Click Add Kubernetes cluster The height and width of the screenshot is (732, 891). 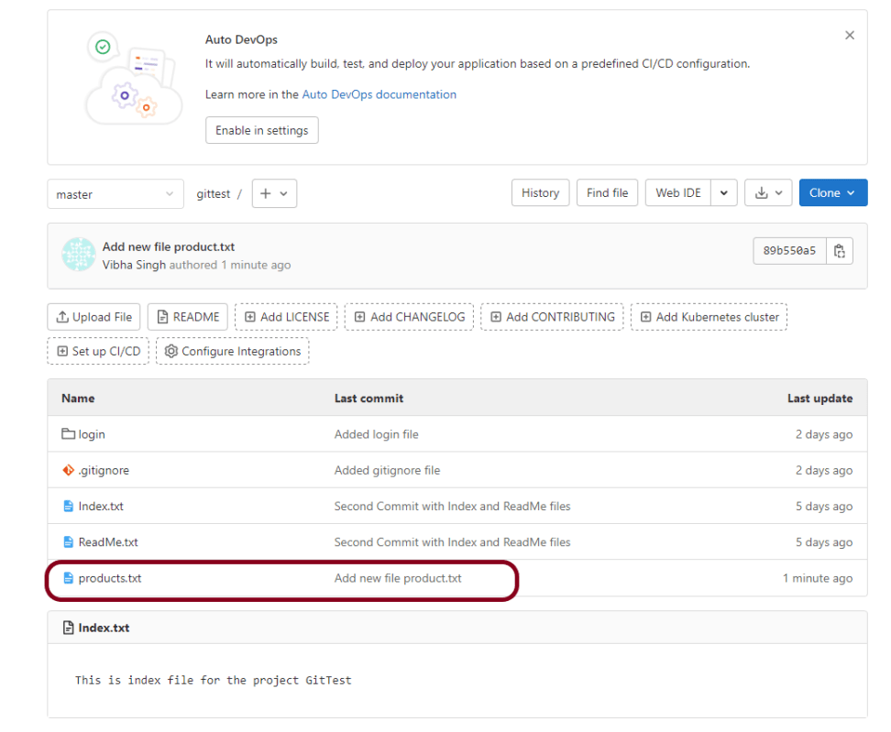(709, 317)
